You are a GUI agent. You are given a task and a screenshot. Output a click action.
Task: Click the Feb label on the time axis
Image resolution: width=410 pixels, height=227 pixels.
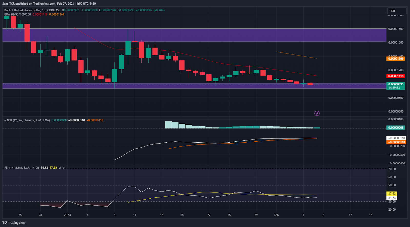pyautogui.click(x=276, y=215)
